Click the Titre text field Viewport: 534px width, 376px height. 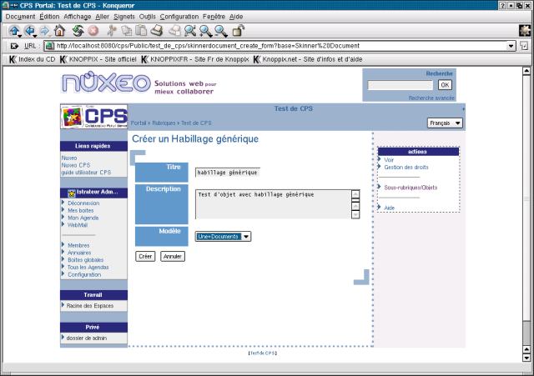(x=227, y=172)
